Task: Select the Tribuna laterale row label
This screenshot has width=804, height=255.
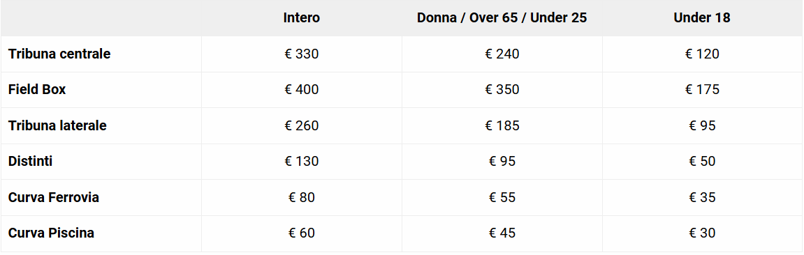Action: pos(57,125)
